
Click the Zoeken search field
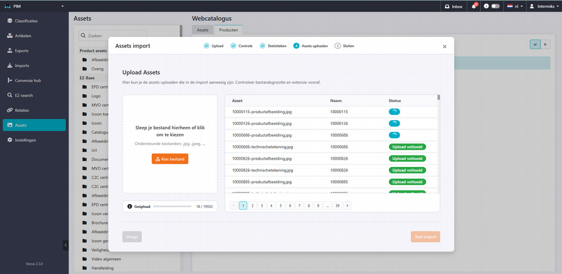point(114,35)
